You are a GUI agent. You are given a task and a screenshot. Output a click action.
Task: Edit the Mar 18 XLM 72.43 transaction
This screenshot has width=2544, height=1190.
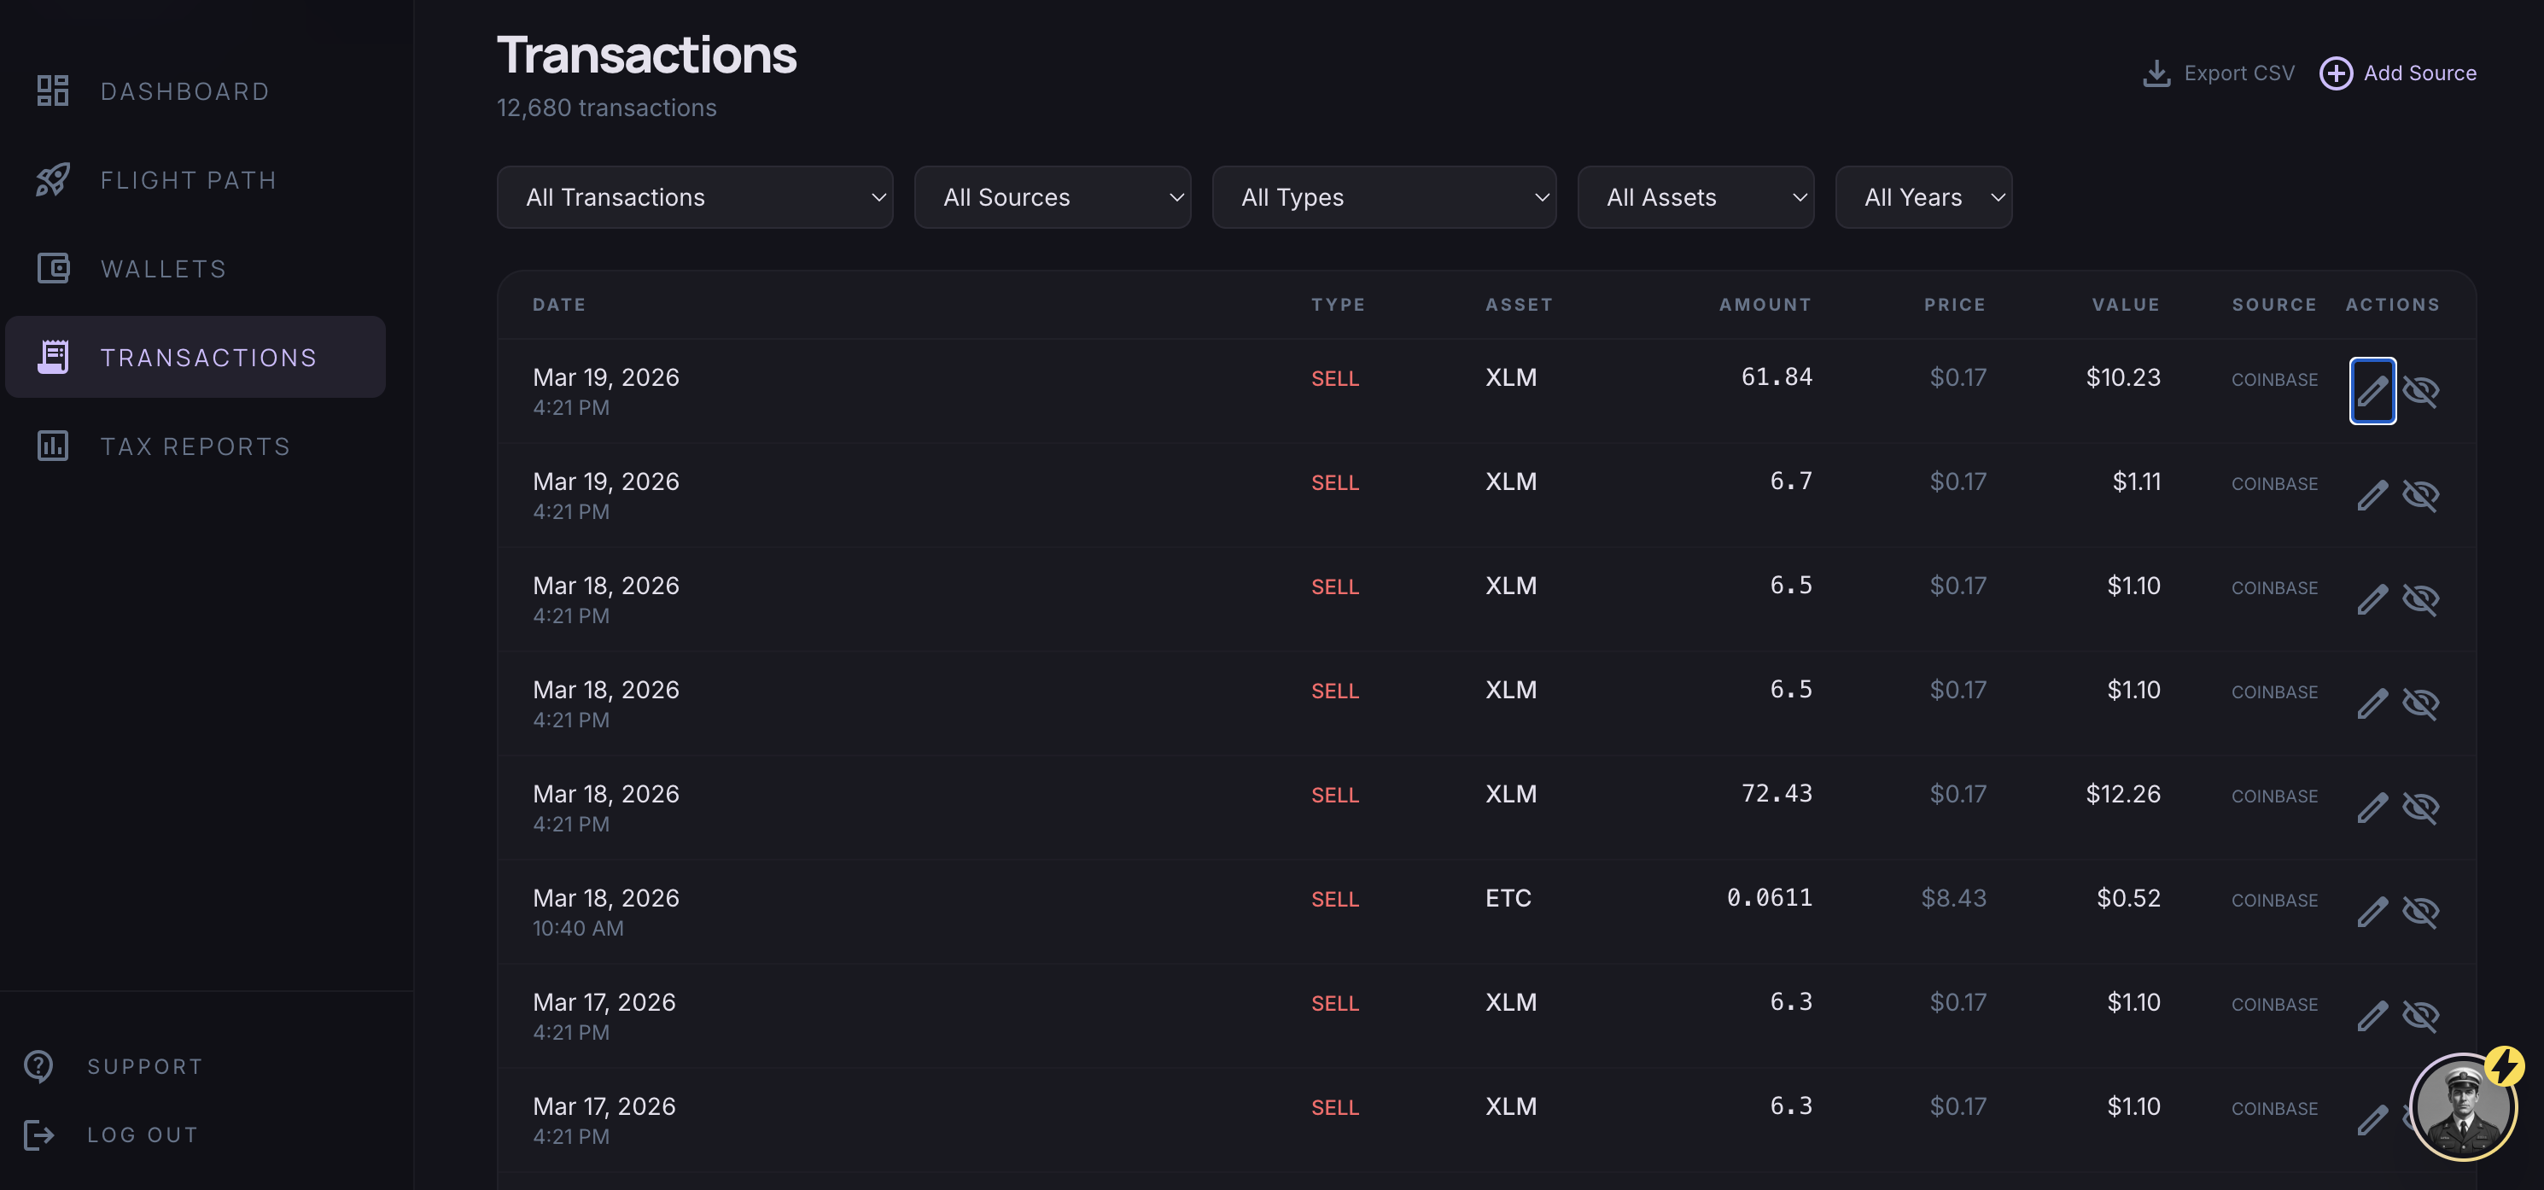[2373, 808]
